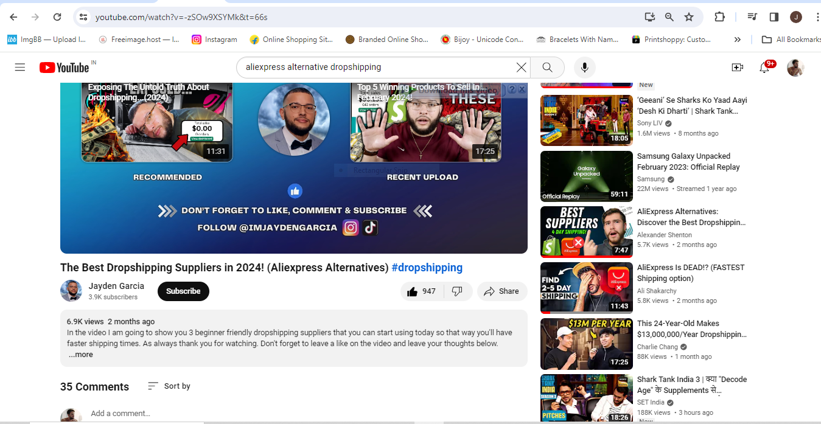Click the 35 Comments heading

coord(94,387)
